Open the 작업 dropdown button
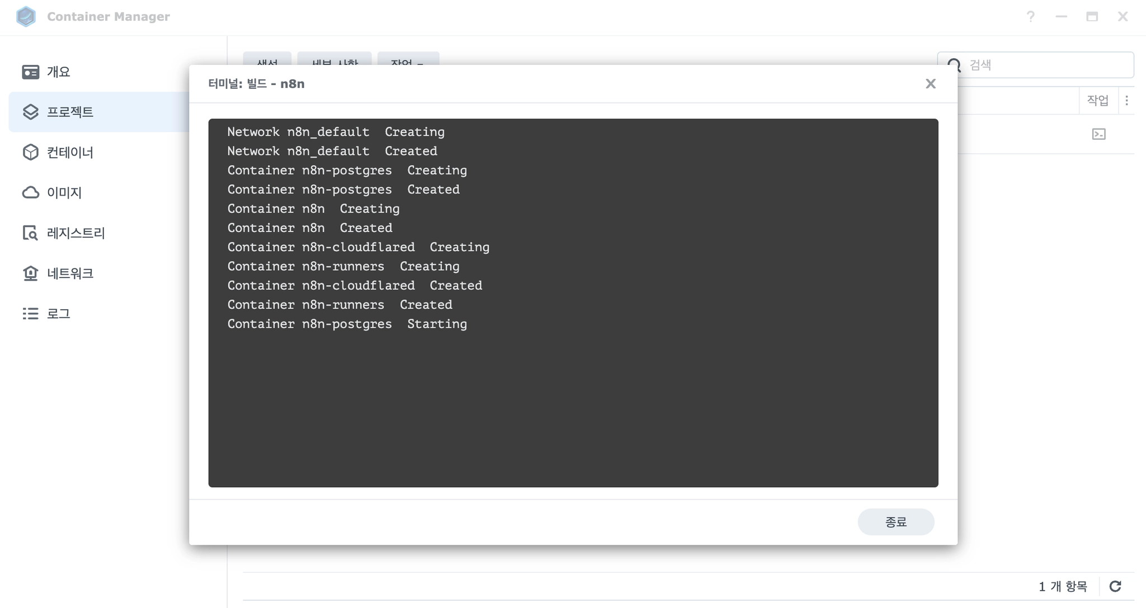This screenshot has width=1146, height=608. [408, 59]
